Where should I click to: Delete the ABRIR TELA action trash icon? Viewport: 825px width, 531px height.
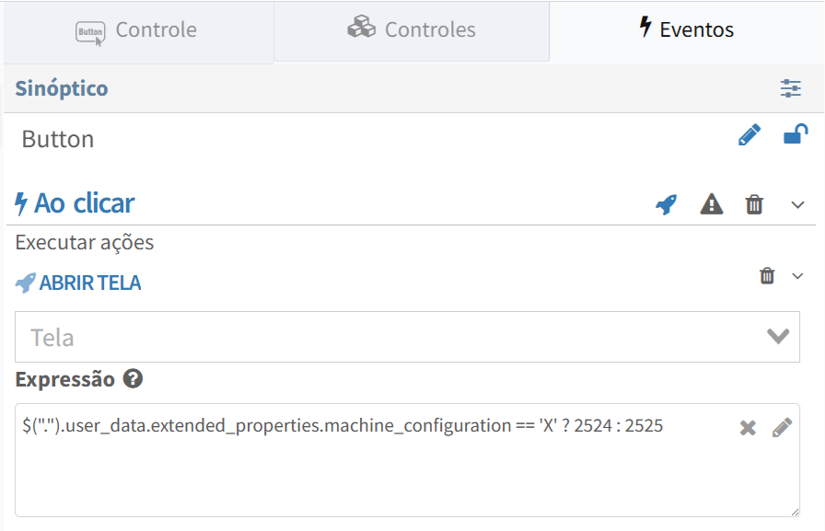(x=767, y=275)
